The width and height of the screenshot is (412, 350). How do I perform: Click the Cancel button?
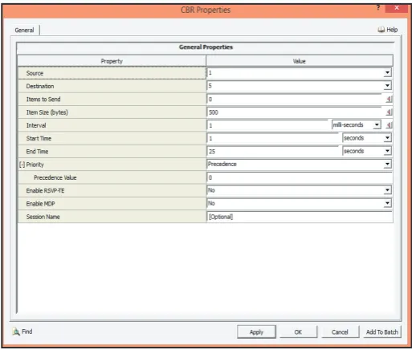340,332
